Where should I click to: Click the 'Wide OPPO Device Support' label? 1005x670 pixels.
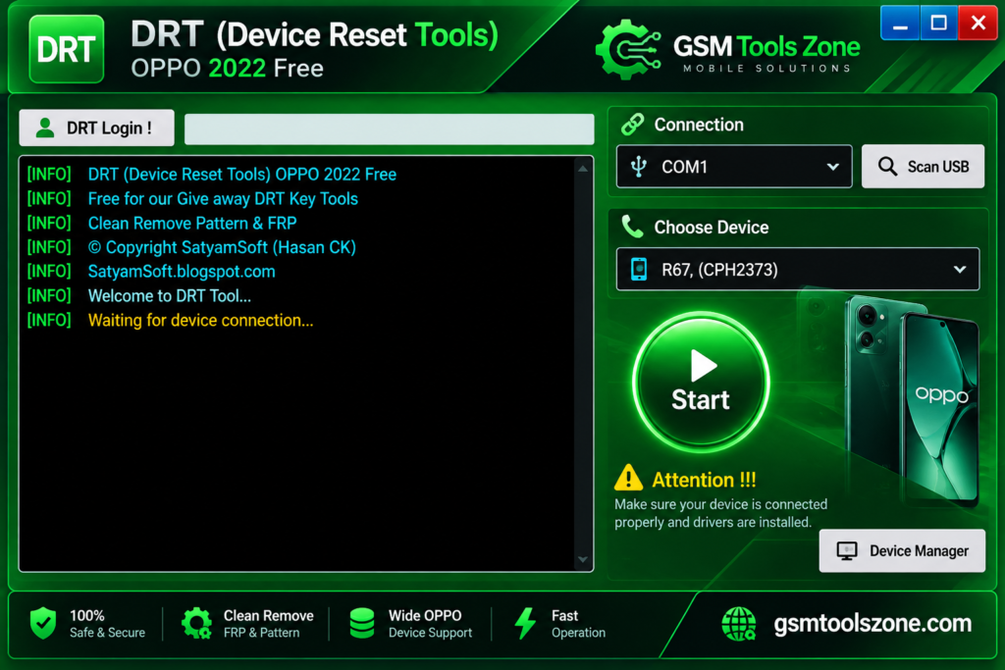[x=430, y=623]
